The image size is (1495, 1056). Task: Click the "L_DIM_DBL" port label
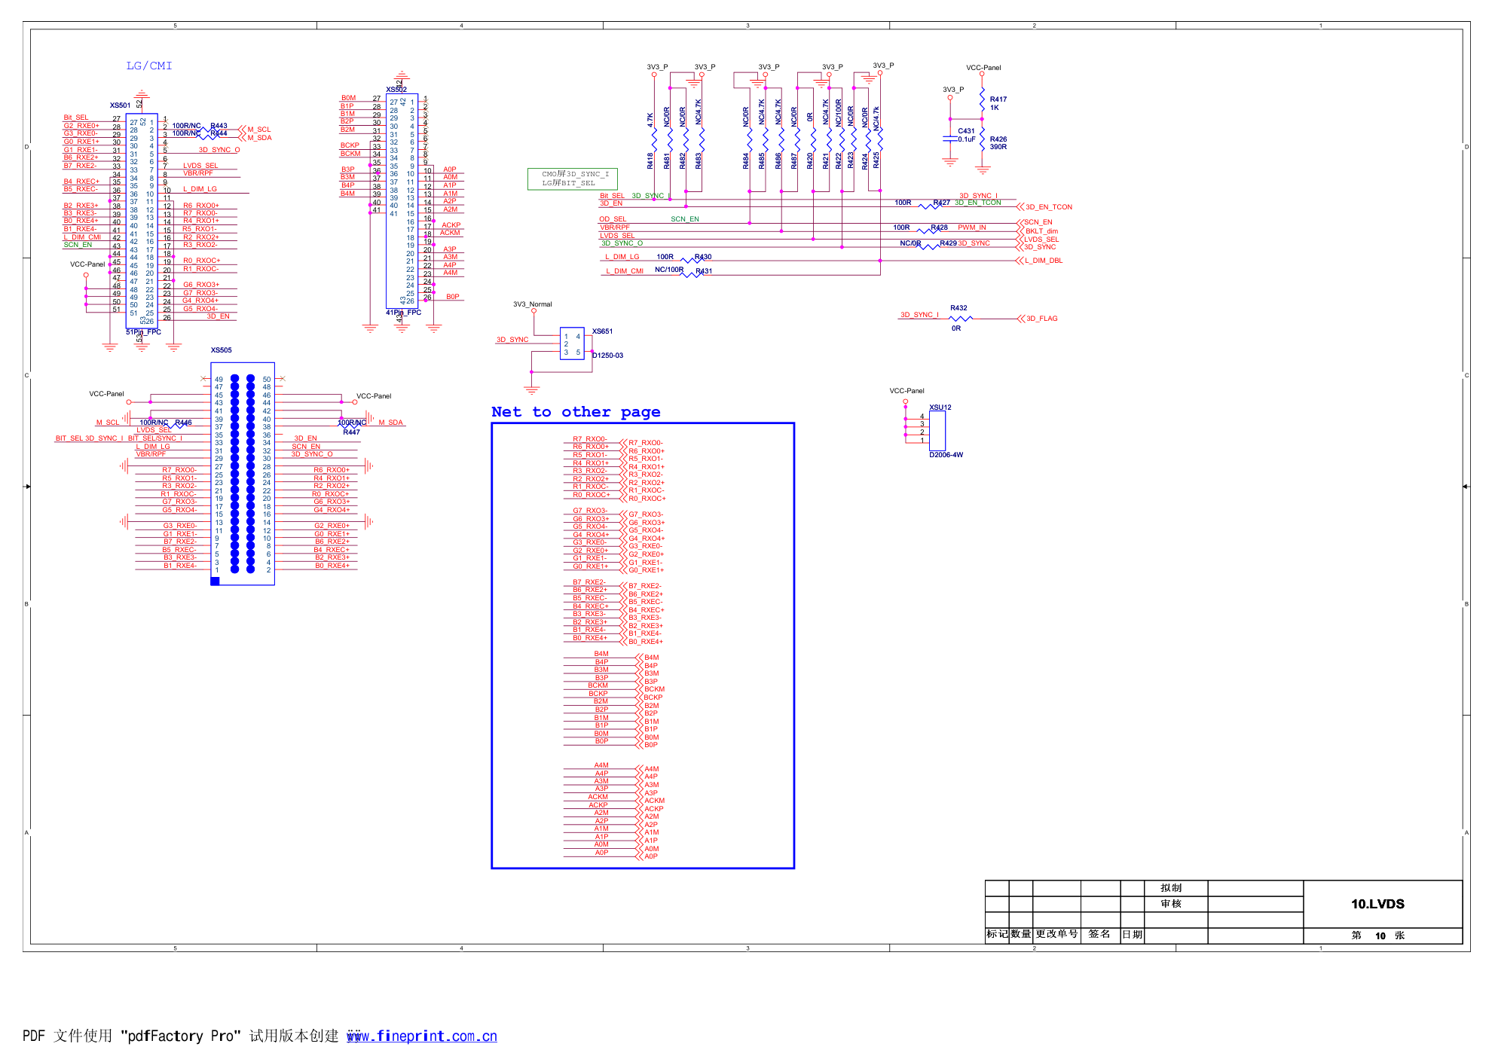1043,261
